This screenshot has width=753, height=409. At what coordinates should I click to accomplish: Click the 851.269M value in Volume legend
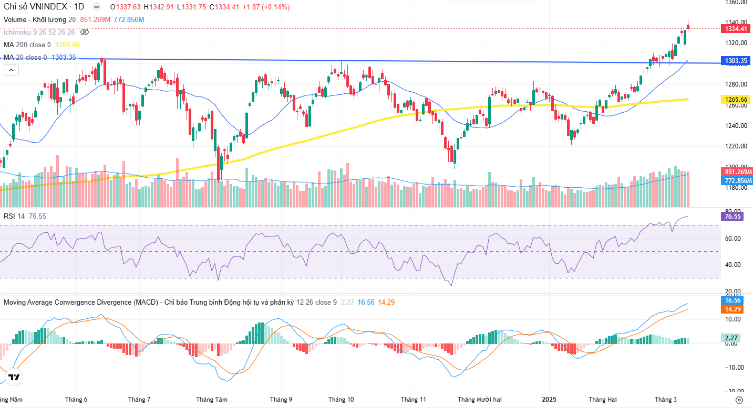(x=95, y=19)
